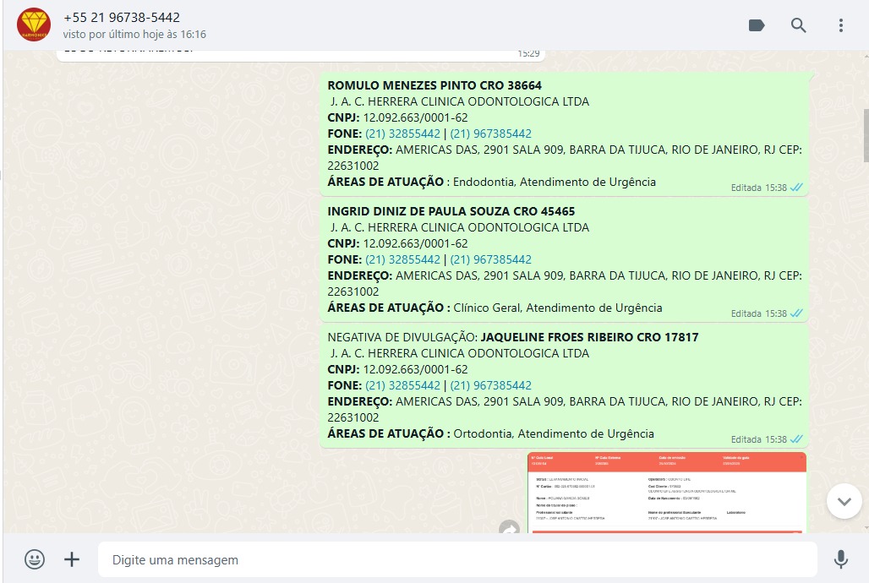Open the dental form image thumbnail
Image resolution: width=869 pixels, height=583 pixels.
(x=667, y=493)
